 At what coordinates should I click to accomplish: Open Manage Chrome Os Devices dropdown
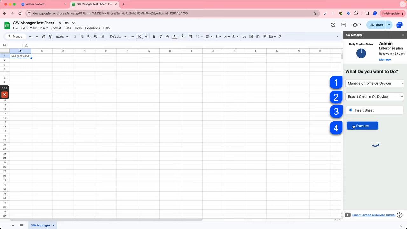pyautogui.click(x=375, y=83)
